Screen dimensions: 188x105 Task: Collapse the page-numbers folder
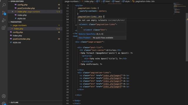click(11, 25)
